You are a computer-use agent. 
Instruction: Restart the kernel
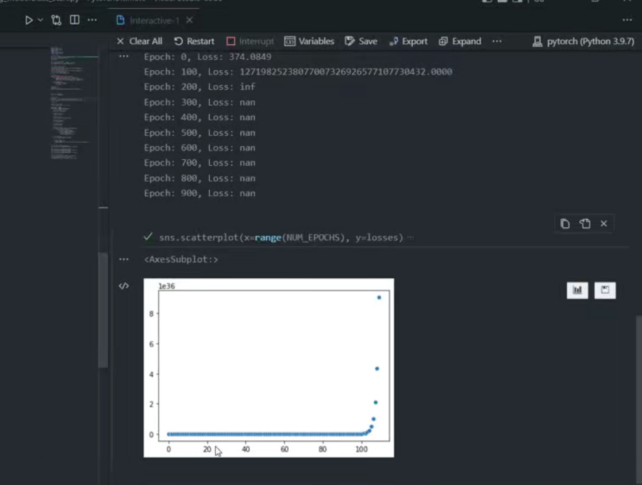(x=194, y=41)
